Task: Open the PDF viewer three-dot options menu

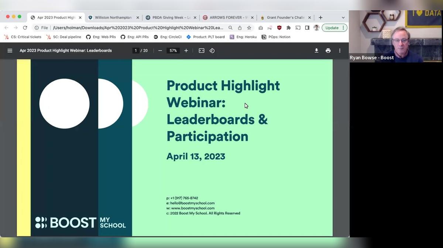Action: [340, 50]
